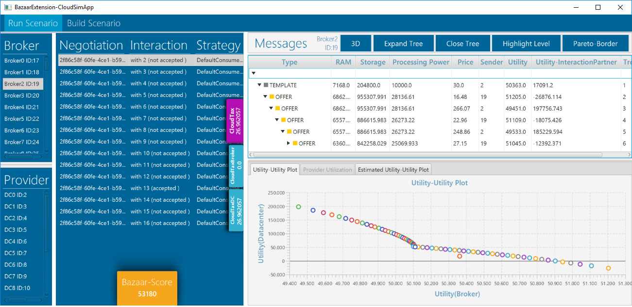
Task: Click the orange Bazaar-Score tile
Action: 147,288
